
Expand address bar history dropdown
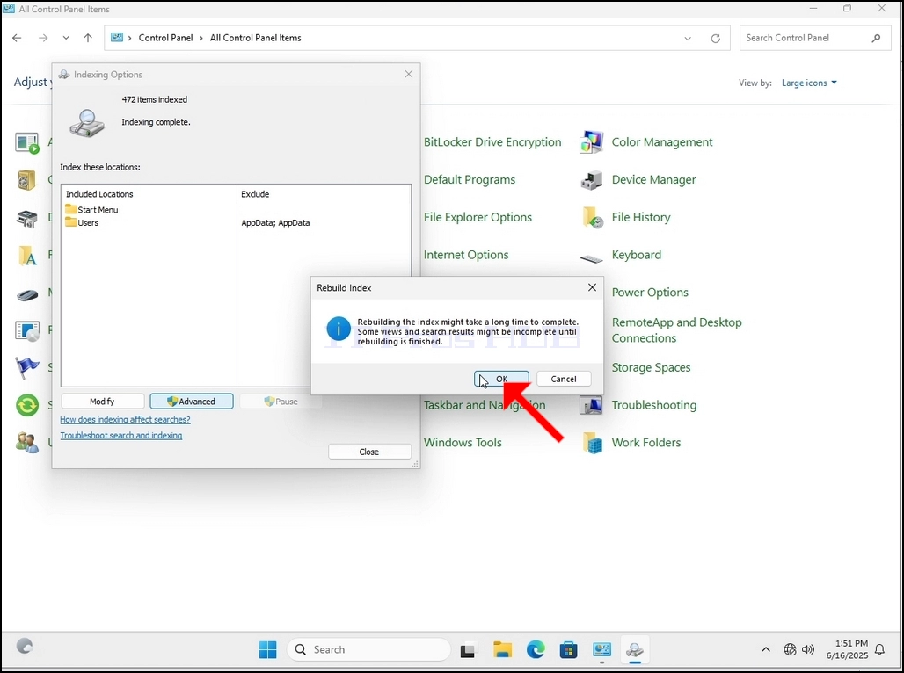[x=688, y=38]
